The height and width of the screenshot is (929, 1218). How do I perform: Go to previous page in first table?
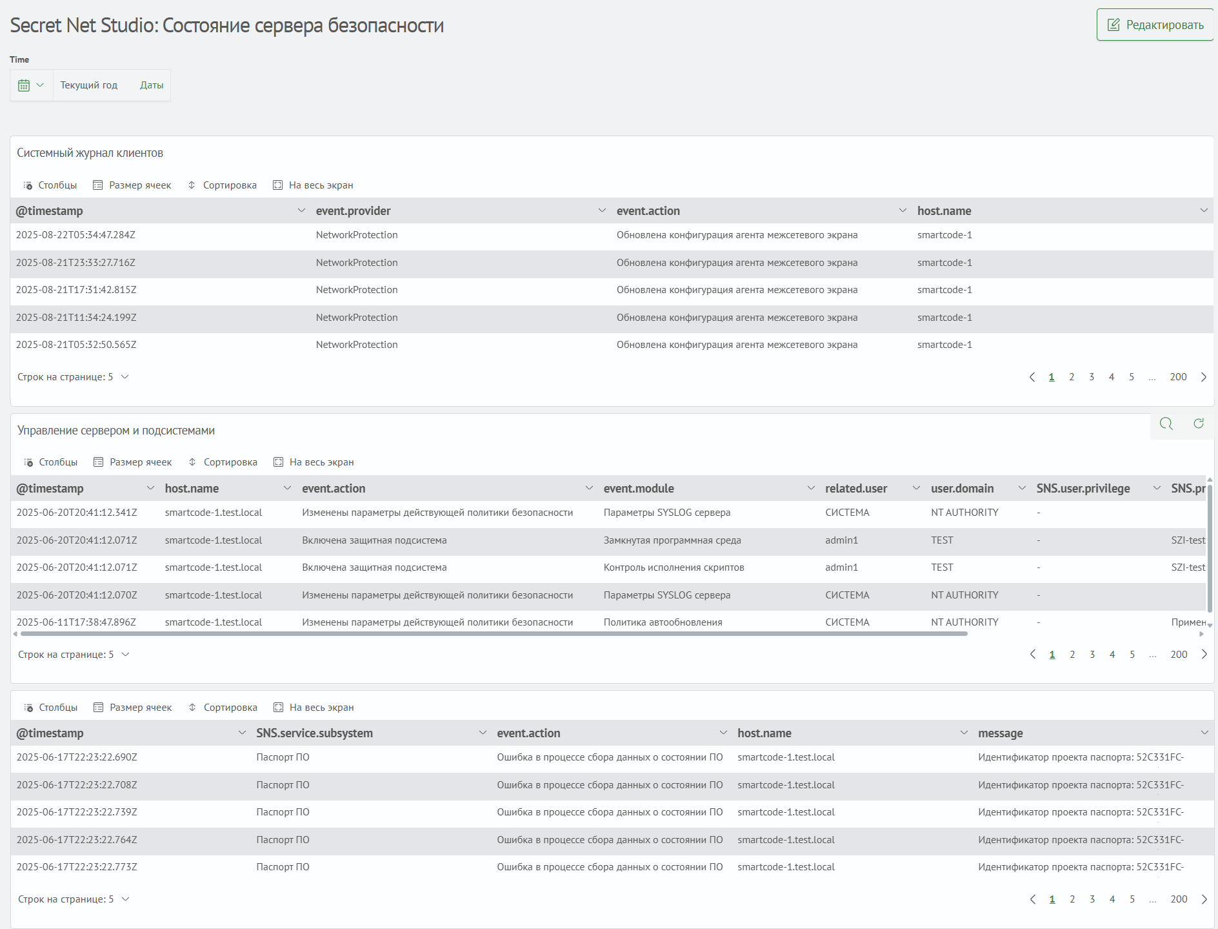pos(1032,377)
